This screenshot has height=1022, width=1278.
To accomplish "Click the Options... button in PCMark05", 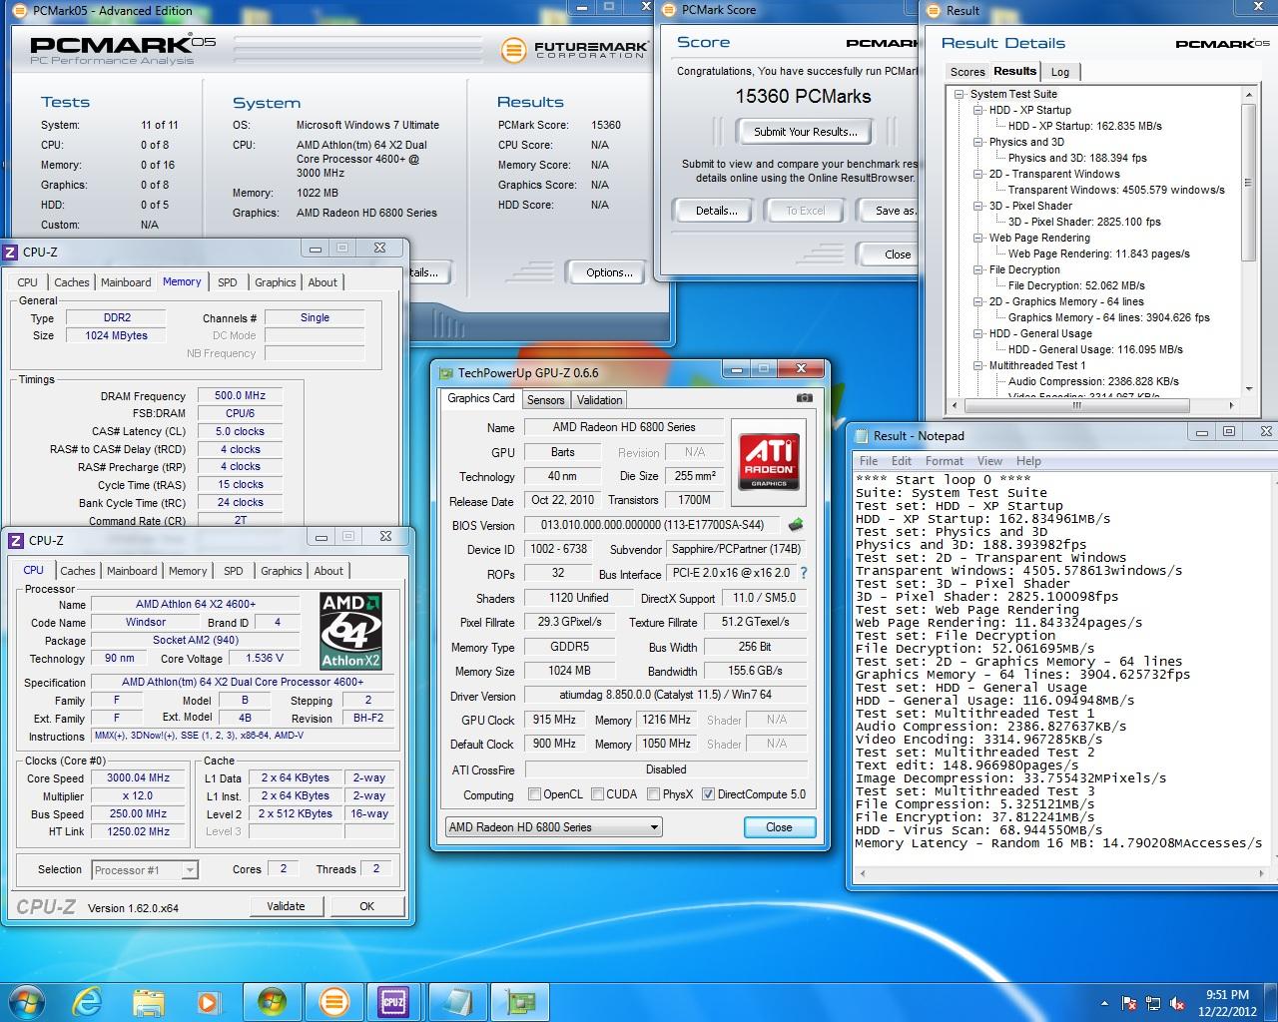I will [x=609, y=272].
